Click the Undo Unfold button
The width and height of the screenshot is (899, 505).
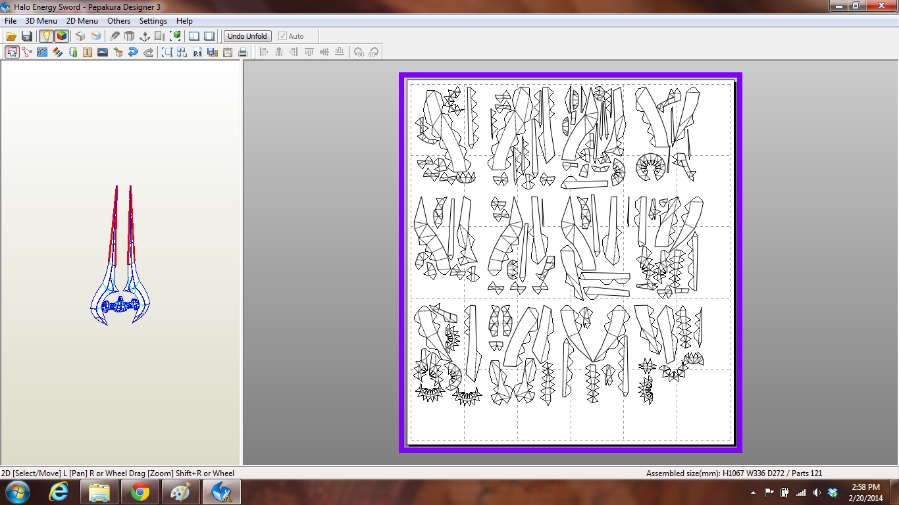tap(247, 36)
